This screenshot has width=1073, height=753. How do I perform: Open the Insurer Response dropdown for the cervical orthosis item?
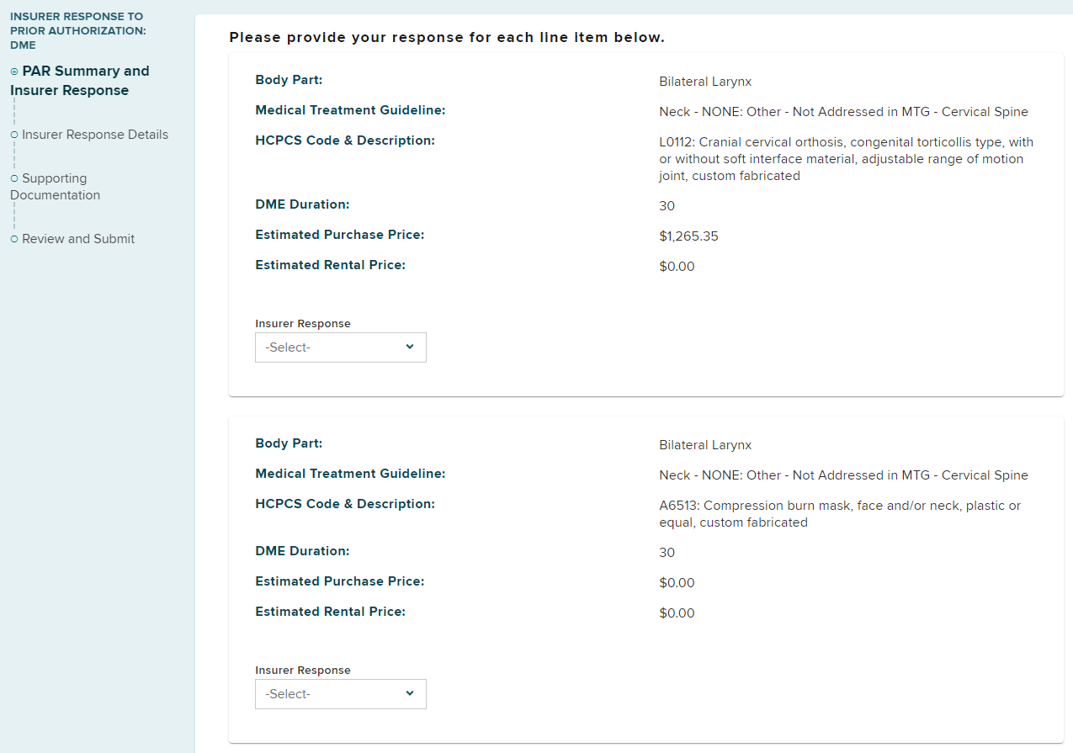pyautogui.click(x=340, y=347)
